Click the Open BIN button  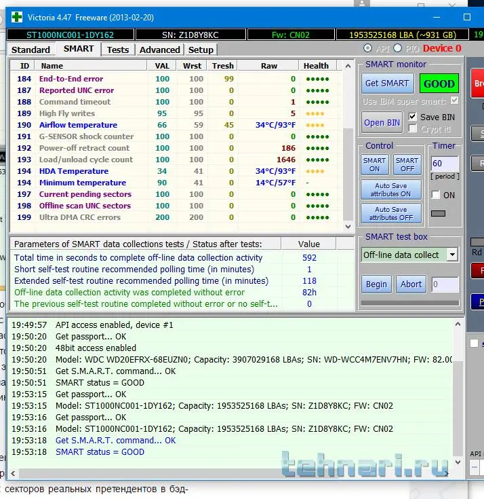click(382, 122)
